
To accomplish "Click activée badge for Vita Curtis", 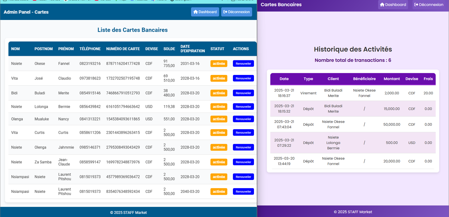I will [219, 133].
